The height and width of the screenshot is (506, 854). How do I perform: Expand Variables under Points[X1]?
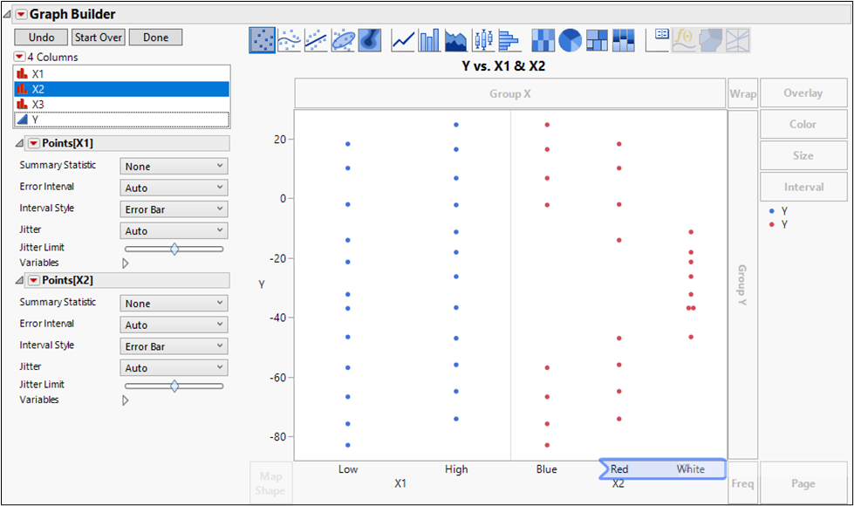(126, 263)
